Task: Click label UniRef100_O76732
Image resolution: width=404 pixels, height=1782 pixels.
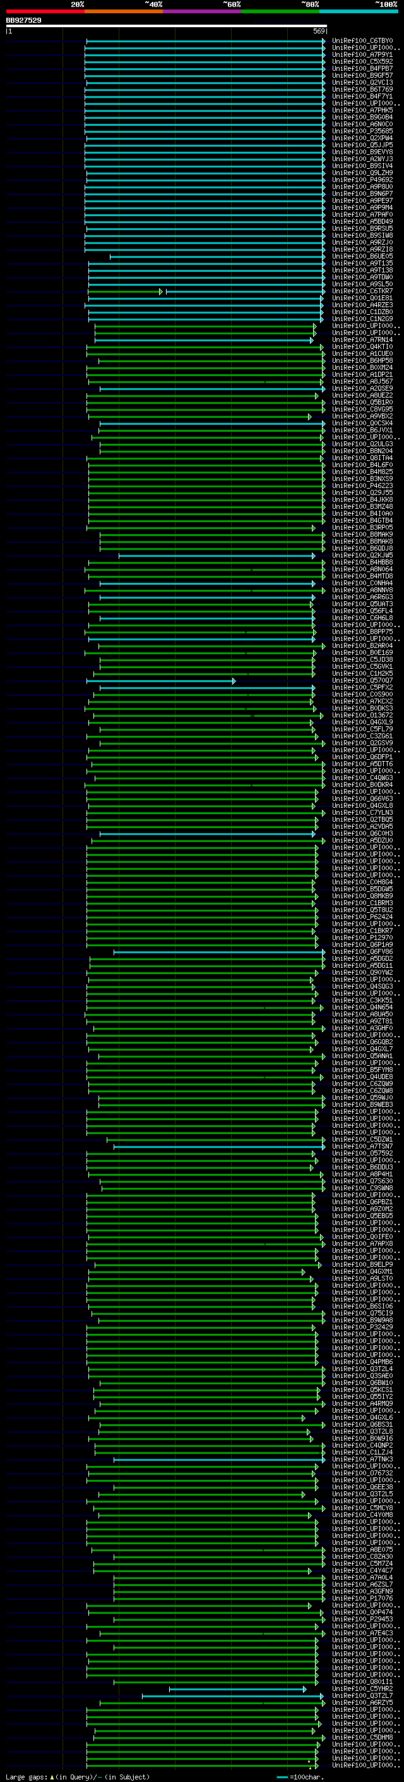Action: (x=362, y=1473)
